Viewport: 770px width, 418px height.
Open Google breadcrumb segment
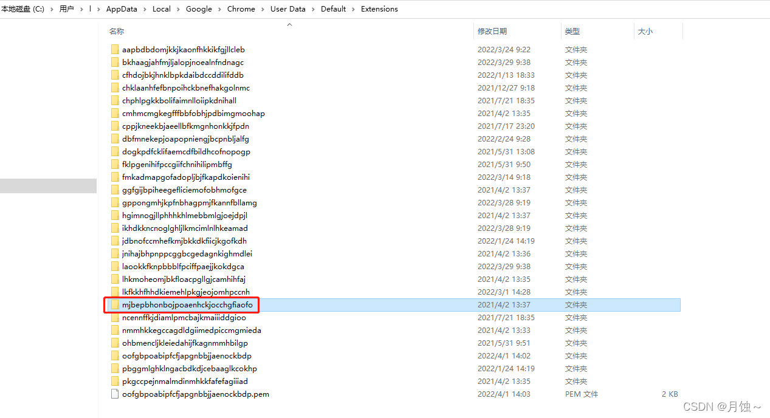(x=199, y=9)
